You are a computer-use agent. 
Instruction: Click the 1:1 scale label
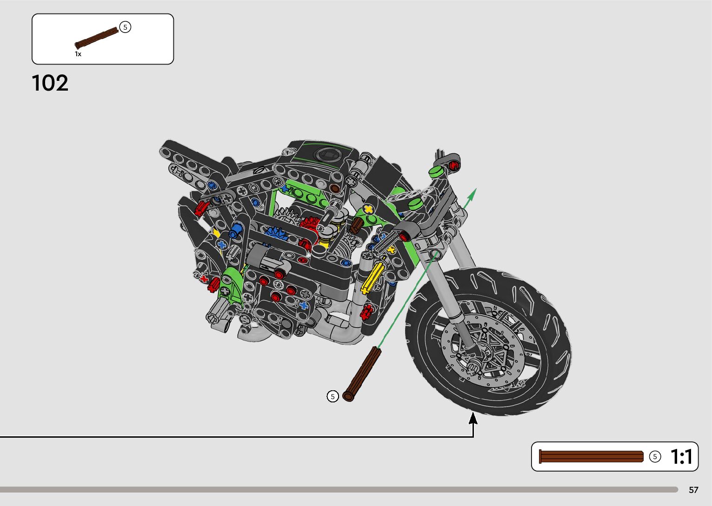(x=681, y=457)
